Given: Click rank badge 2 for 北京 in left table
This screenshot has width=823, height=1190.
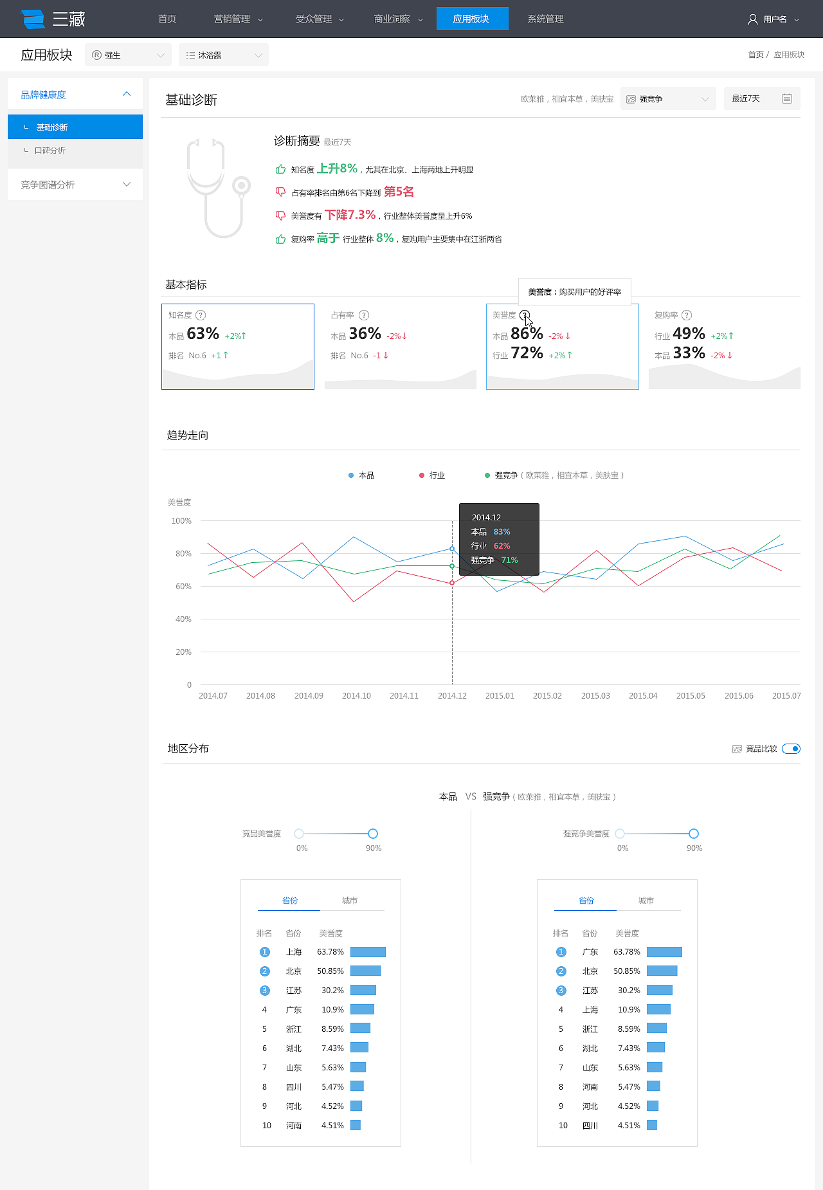Looking at the screenshot, I should tap(264, 971).
